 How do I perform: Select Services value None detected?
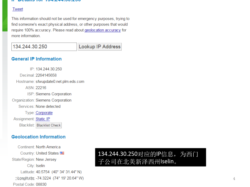pos(48,107)
